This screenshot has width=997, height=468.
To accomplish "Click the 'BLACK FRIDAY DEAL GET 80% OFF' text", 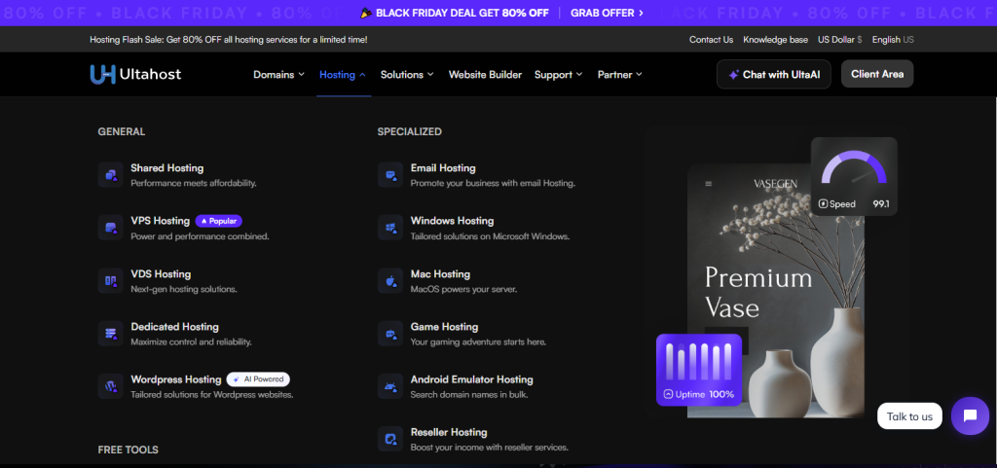I will (x=462, y=13).
